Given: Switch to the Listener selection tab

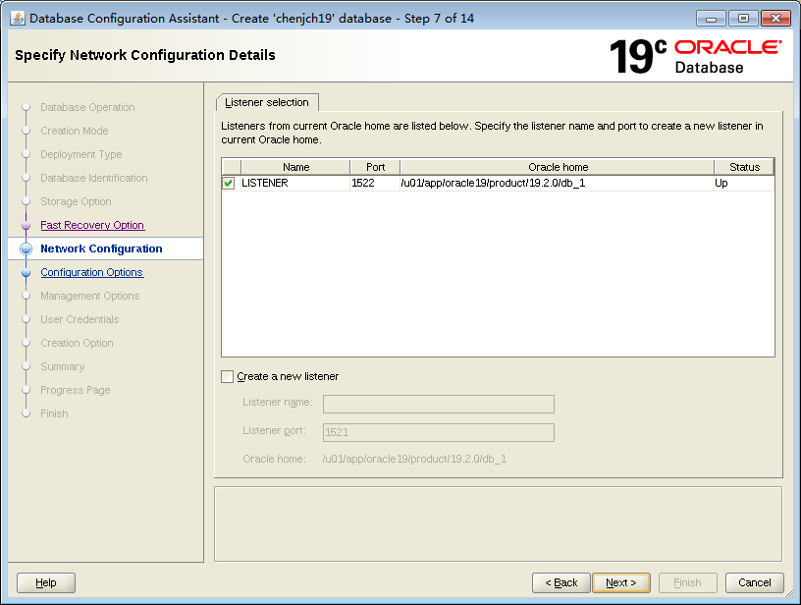Looking at the screenshot, I should [267, 101].
